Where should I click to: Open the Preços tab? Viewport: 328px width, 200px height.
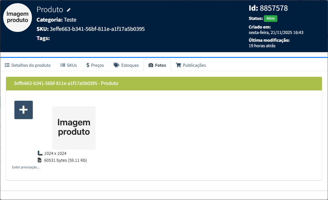coord(95,65)
